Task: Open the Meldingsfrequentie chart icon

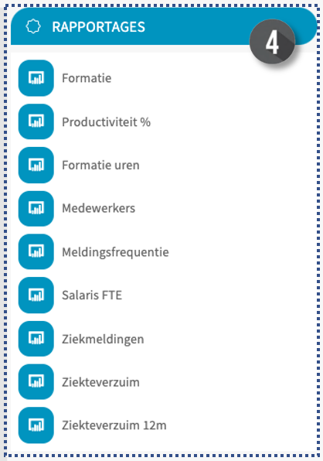Action: (36, 251)
